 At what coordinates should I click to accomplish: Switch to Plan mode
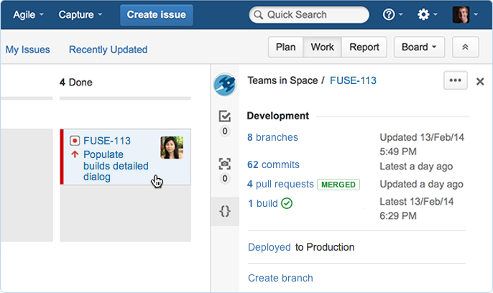285,47
